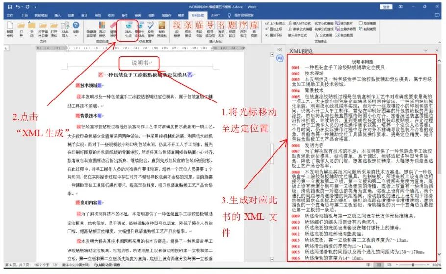The image size is (446, 274).
Task: Click the Redo icon in title bar
Action: click(x=27, y=7)
